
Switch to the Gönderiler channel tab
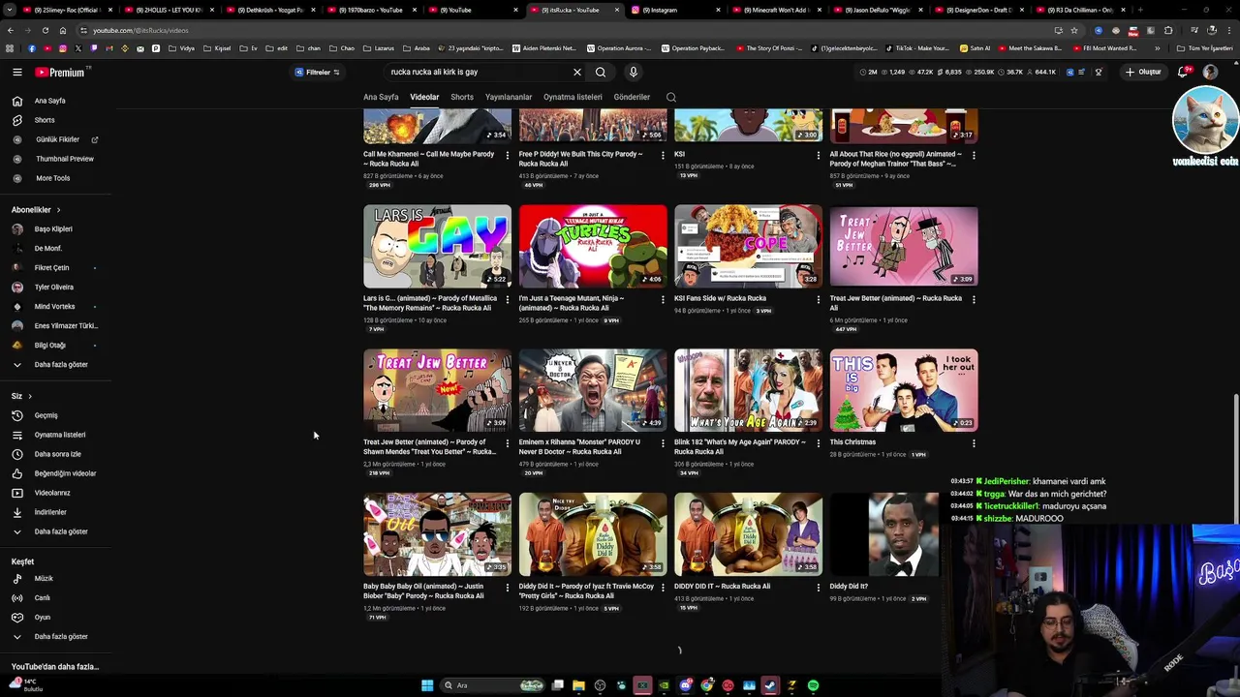(x=632, y=97)
